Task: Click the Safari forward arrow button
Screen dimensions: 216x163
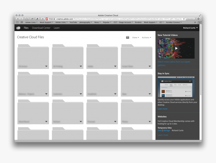Action: click(x=22, y=19)
